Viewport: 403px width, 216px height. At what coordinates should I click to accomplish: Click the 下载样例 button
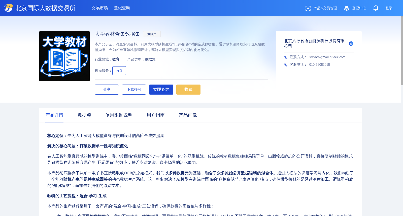(x=134, y=90)
